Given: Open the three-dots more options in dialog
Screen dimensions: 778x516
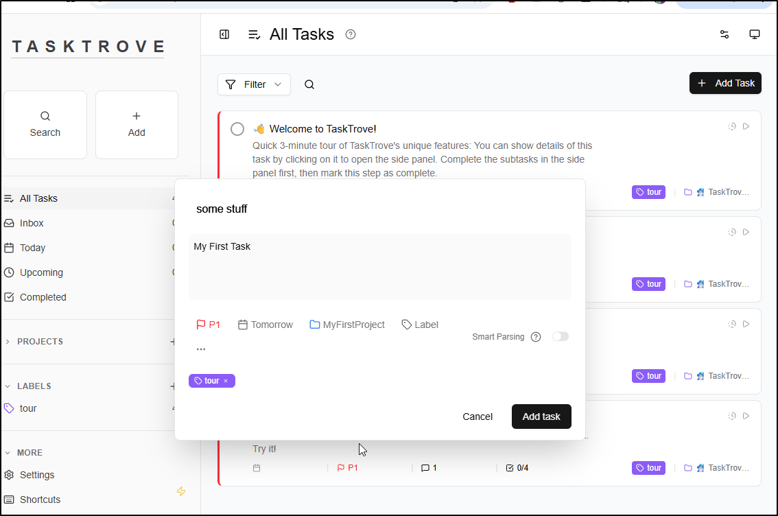Looking at the screenshot, I should click(x=201, y=349).
